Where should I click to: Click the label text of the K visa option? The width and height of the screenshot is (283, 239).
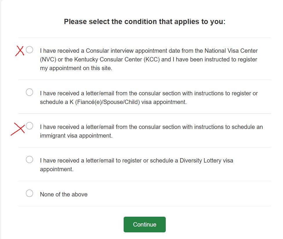click(x=149, y=94)
